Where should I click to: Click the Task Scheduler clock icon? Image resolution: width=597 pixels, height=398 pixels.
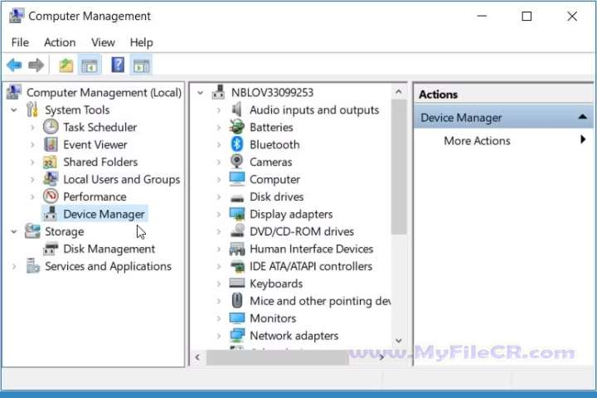tap(51, 127)
